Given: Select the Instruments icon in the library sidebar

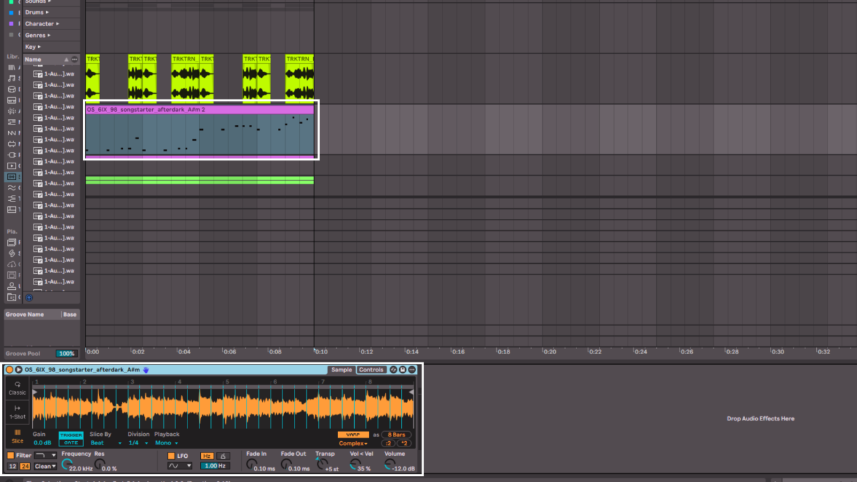Looking at the screenshot, I should tap(11, 100).
